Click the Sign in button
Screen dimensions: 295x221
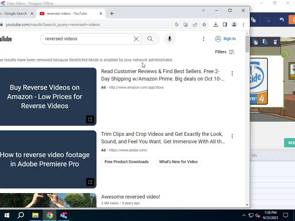226,39
